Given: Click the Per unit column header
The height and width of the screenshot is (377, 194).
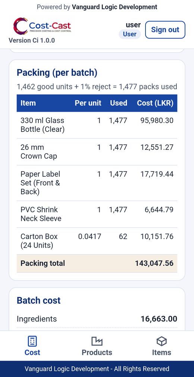Looking at the screenshot, I should 88,103.
